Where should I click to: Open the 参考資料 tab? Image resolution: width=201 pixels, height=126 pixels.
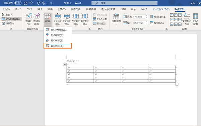91,9
